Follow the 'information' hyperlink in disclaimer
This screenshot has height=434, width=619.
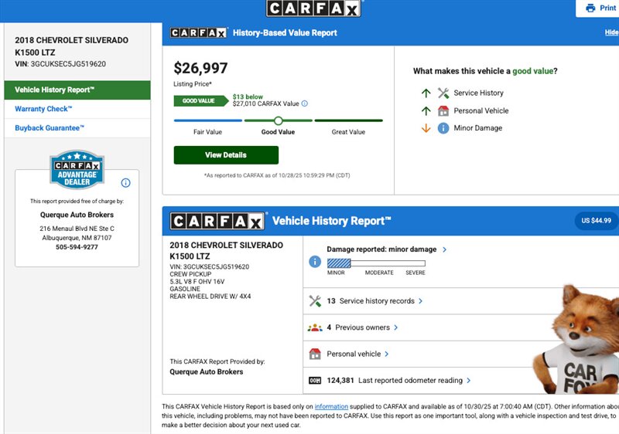[x=331, y=406]
